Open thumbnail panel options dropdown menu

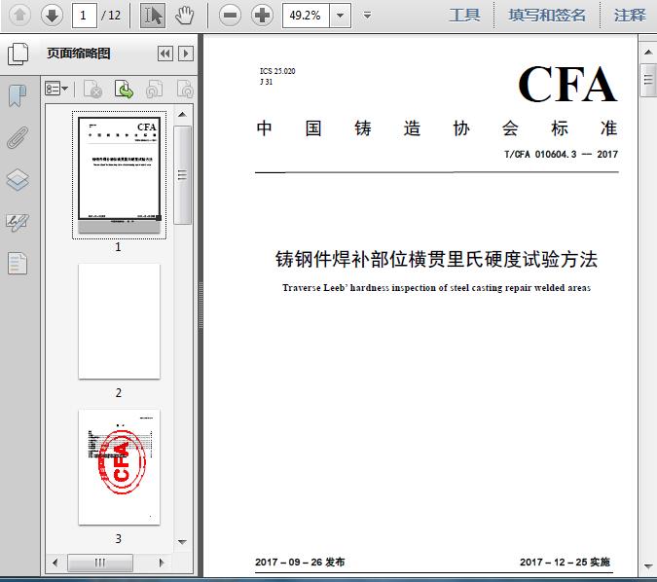(56, 89)
